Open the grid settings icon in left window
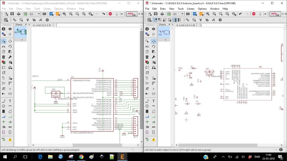Image resolution: width=287 pixels, height=161 pixels. coord(5,20)
